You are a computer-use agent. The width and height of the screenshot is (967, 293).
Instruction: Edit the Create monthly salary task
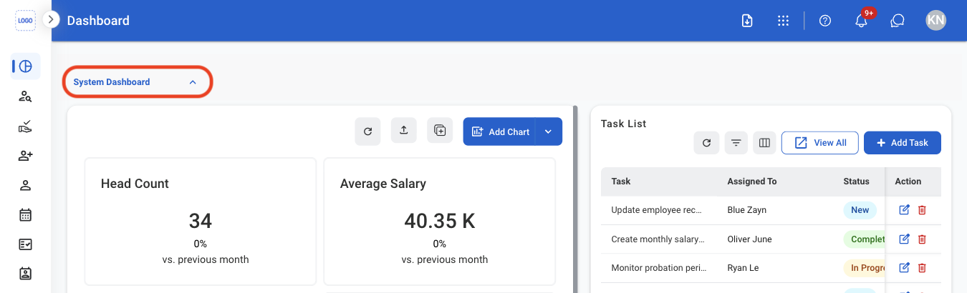pyautogui.click(x=905, y=239)
